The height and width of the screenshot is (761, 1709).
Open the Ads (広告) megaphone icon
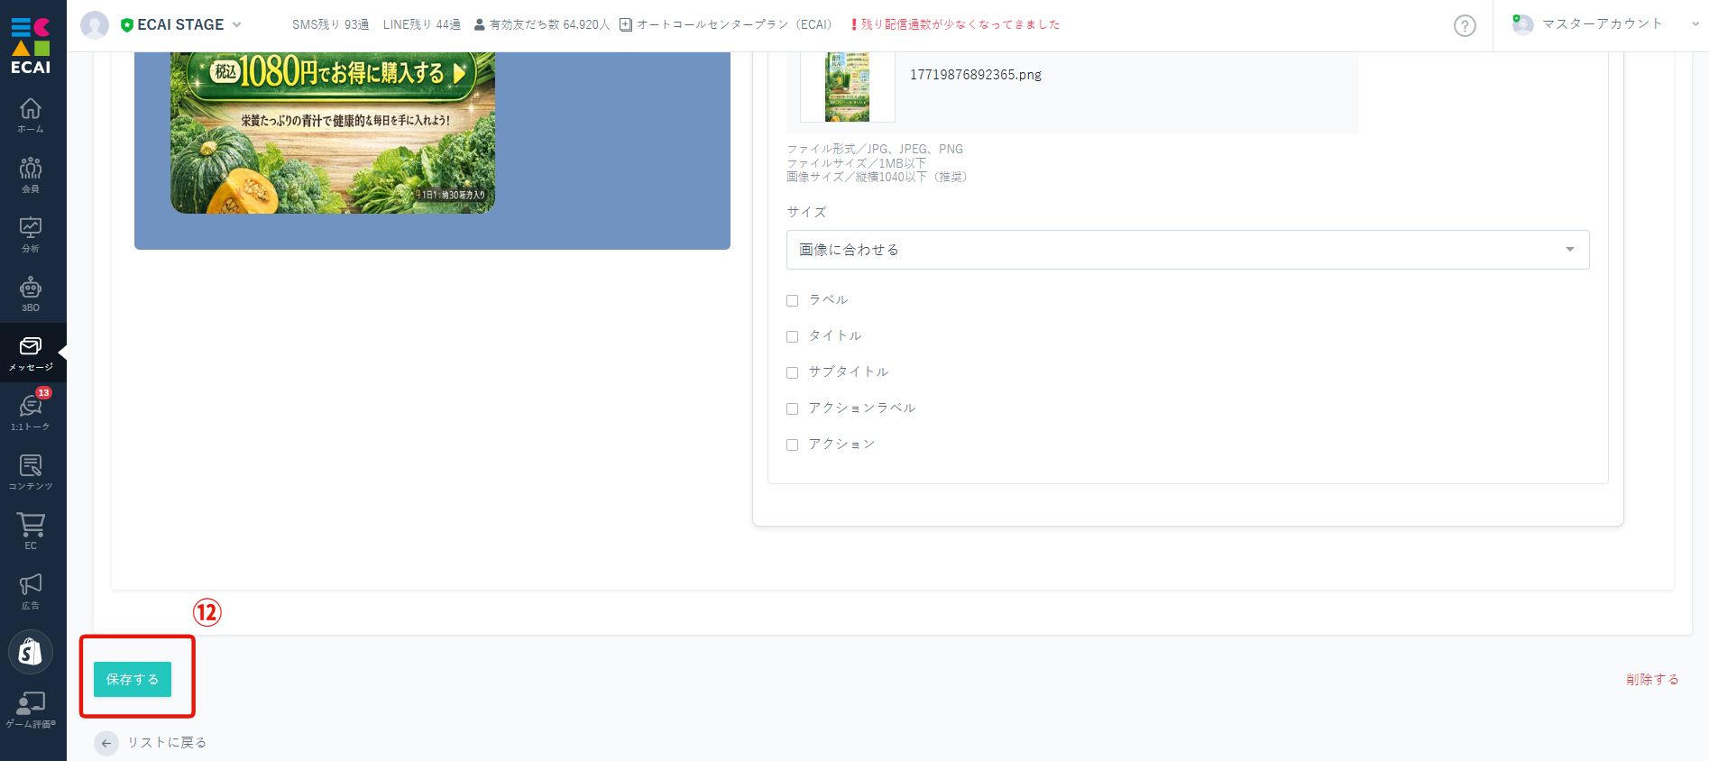pos(31,590)
